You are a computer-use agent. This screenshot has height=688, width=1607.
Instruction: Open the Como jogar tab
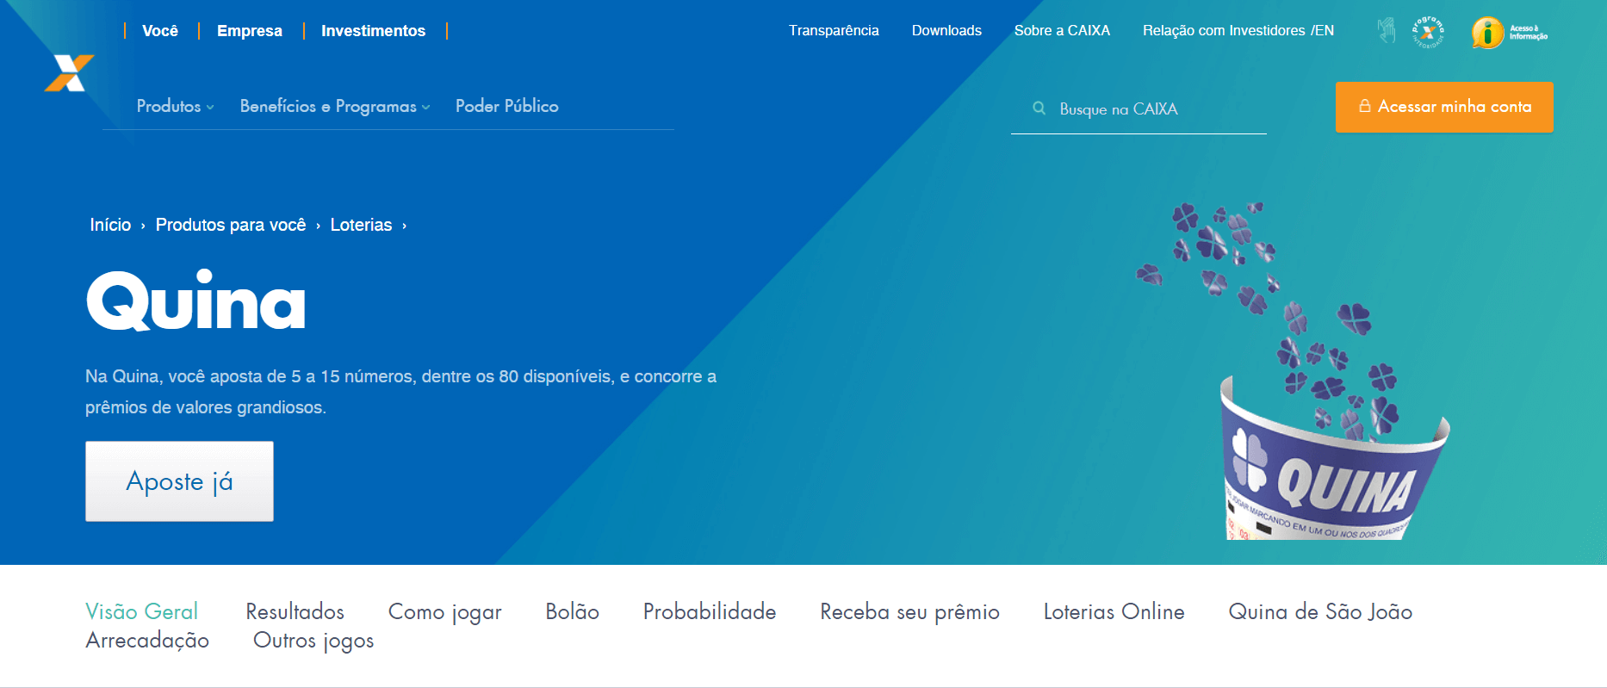tap(444, 612)
